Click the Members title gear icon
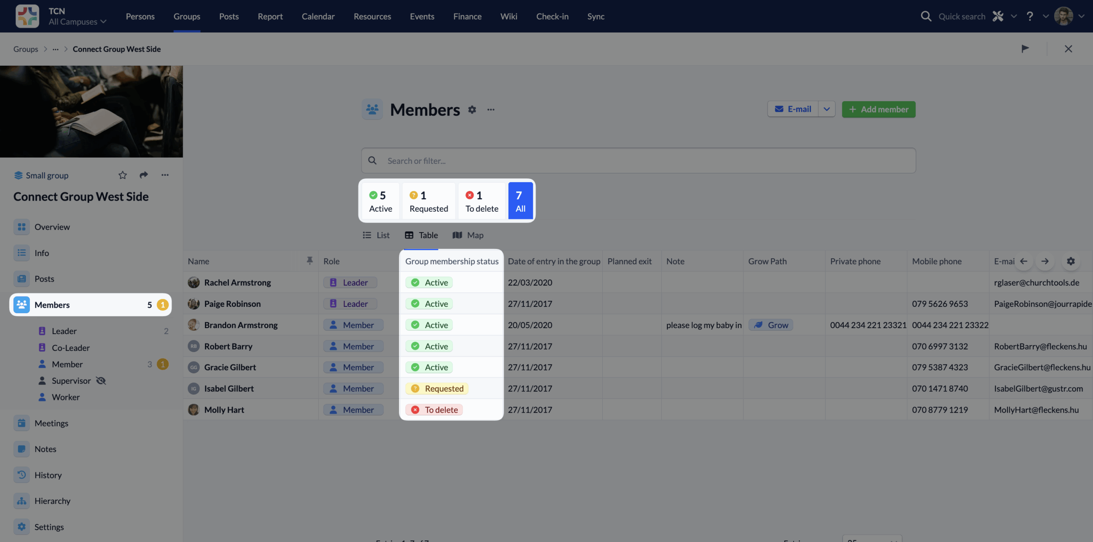 pos(472,110)
